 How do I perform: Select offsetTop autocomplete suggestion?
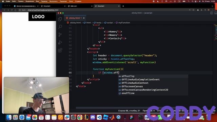coord(153,76)
